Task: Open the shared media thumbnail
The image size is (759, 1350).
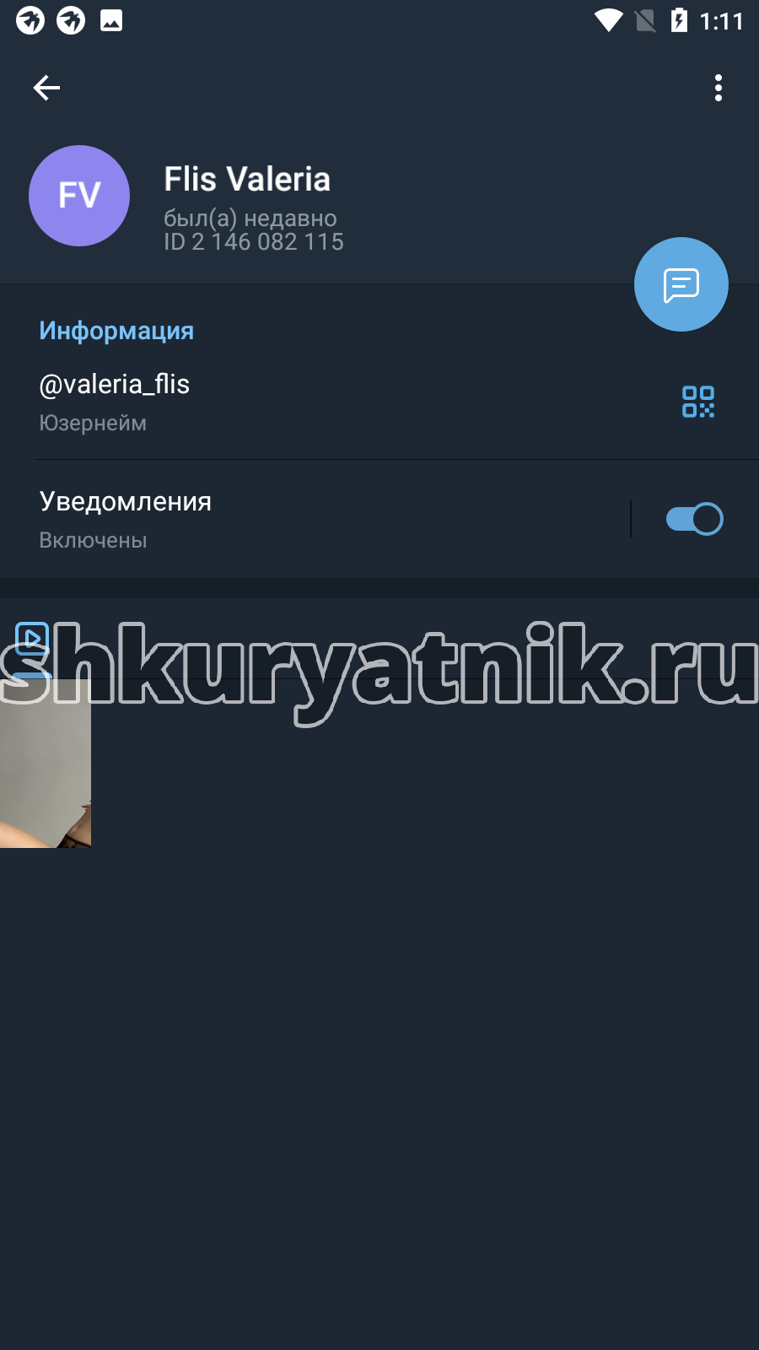Action: coord(46,764)
